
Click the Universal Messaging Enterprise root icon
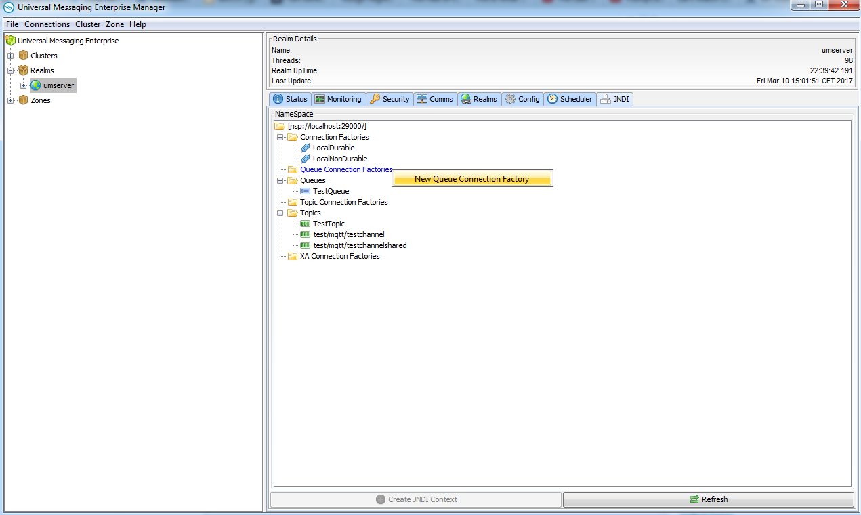point(10,41)
